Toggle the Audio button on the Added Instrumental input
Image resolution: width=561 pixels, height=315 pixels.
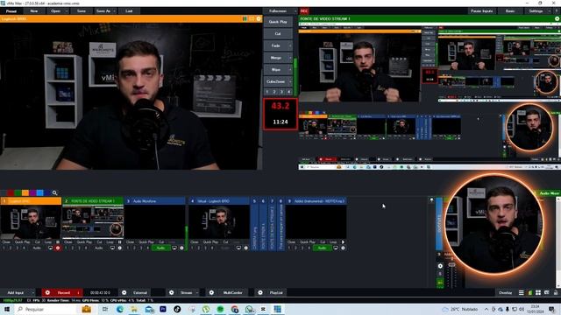pyautogui.click(x=322, y=248)
